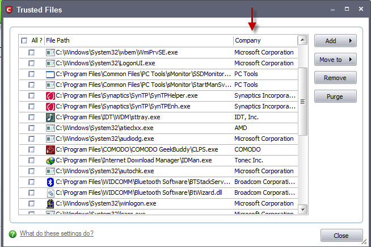The width and height of the screenshot is (371, 247).
Task: Click the GeekBuddy CLPS.exe icon
Action: pos(50,150)
